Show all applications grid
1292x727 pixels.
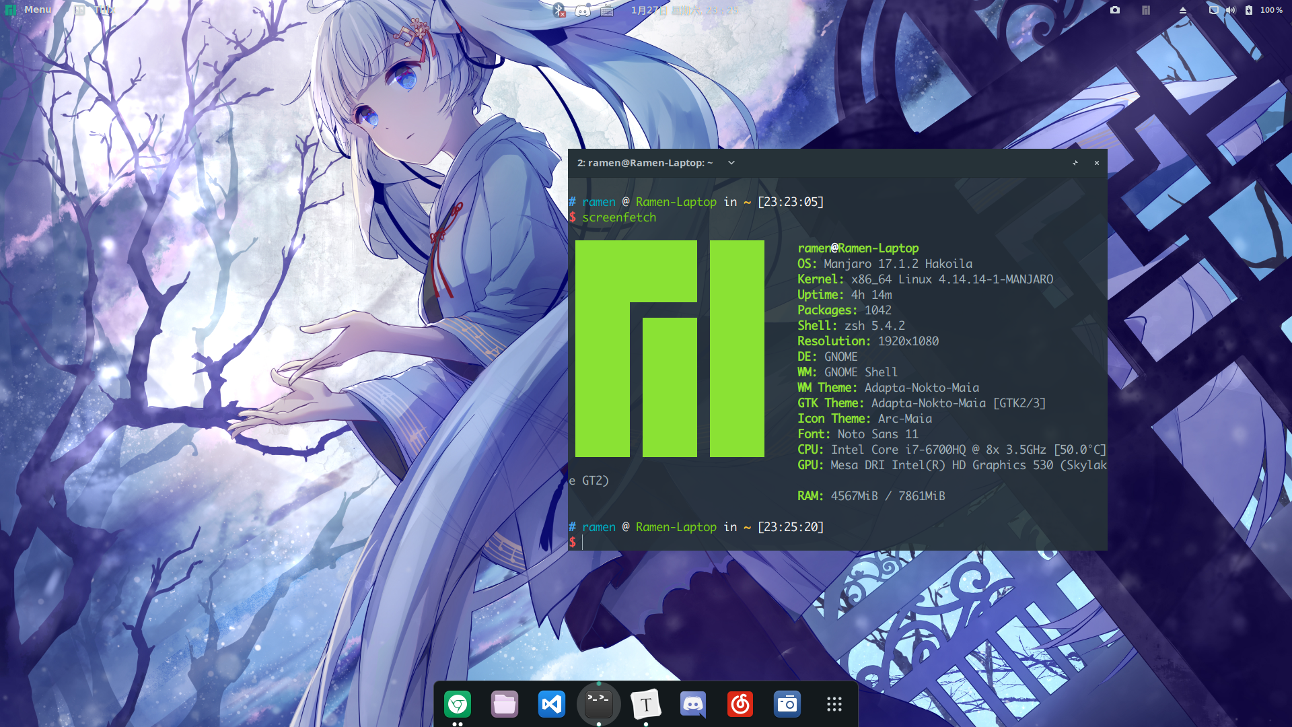[834, 704]
